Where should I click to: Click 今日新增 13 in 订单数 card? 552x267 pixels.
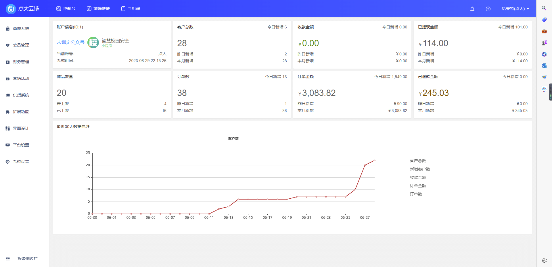coord(276,77)
